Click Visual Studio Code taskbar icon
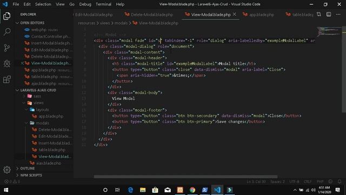Viewport: 346px width, 195px height. tap(217, 190)
